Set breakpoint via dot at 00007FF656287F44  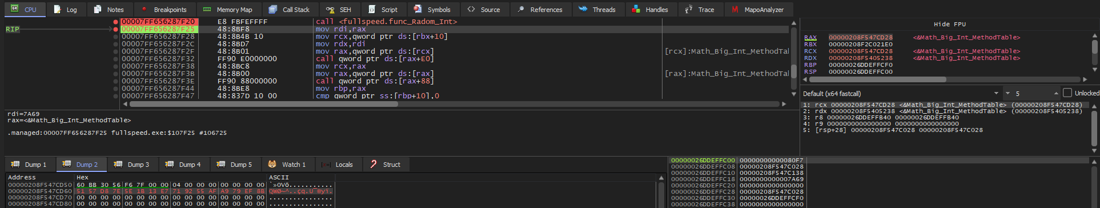click(x=115, y=89)
